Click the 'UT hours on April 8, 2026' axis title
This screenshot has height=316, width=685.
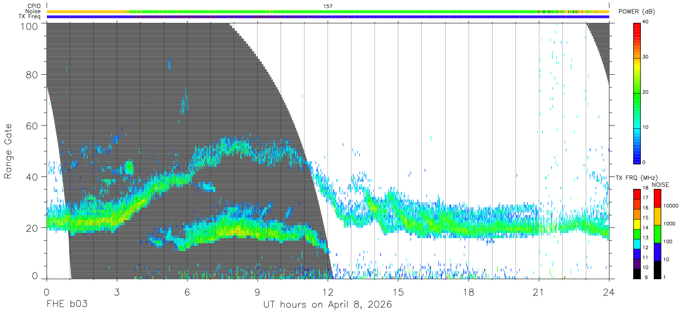tap(327, 305)
